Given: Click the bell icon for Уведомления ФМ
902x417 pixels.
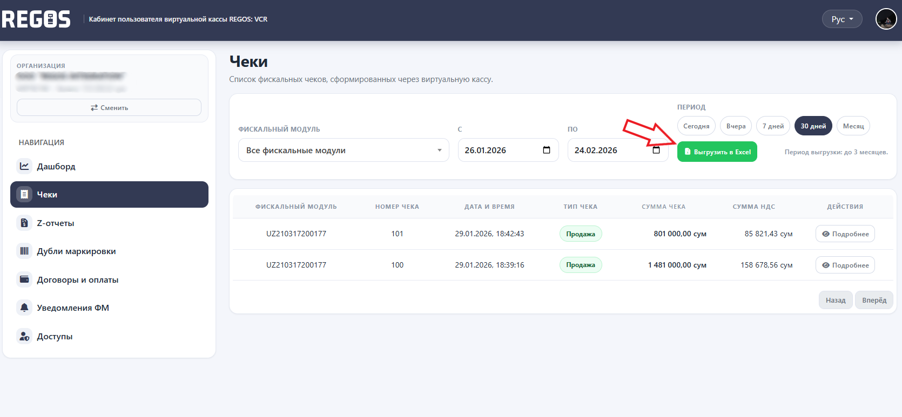Looking at the screenshot, I should (24, 307).
